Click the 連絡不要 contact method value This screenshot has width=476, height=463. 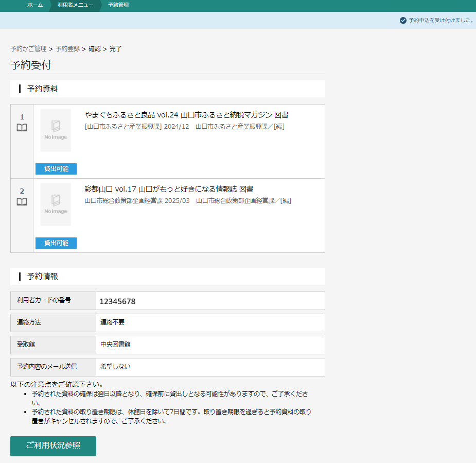[x=112, y=322]
